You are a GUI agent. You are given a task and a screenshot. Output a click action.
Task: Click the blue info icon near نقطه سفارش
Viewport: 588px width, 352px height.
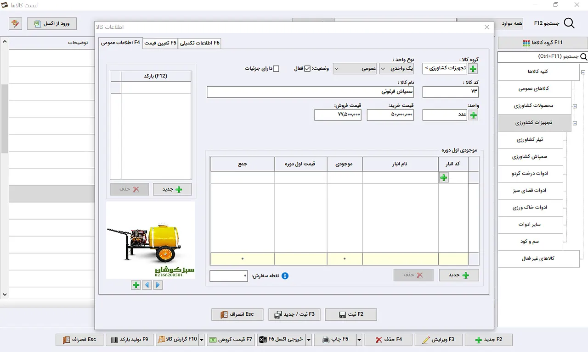[285, 276]
